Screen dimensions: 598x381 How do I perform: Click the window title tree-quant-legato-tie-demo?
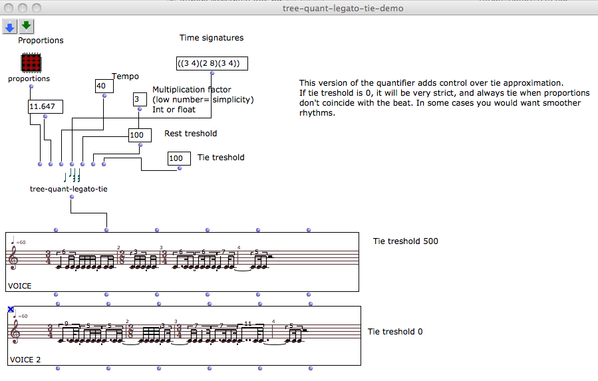pos(343,8)
